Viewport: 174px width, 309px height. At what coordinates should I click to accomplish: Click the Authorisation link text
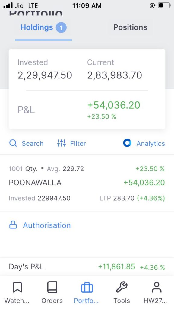[x=47, y=225]
